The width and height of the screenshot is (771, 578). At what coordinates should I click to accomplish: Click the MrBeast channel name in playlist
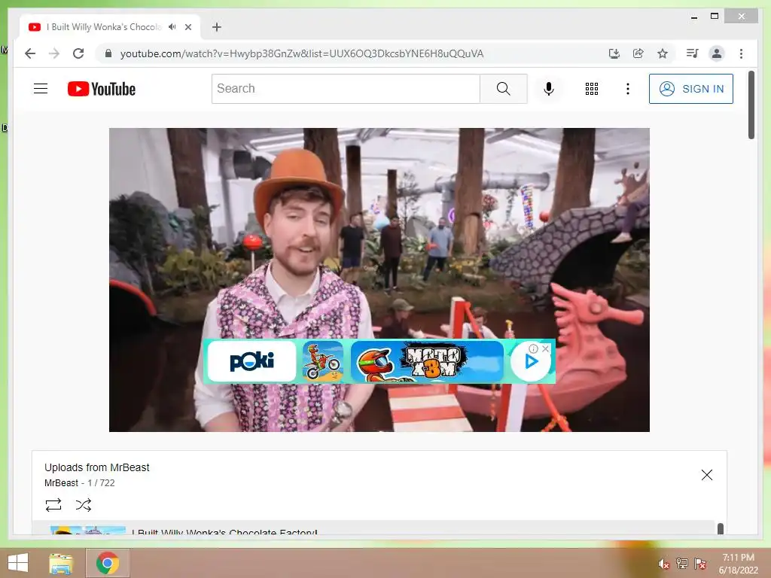coord(61,482)
